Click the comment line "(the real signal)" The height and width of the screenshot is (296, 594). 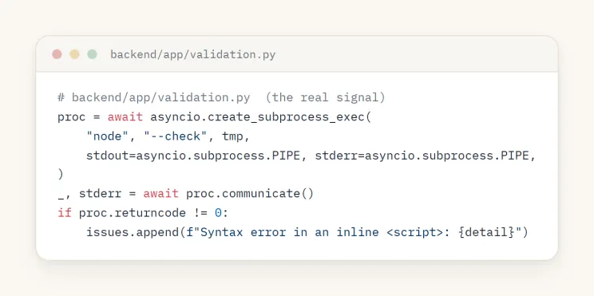click(x=325, y=97)
